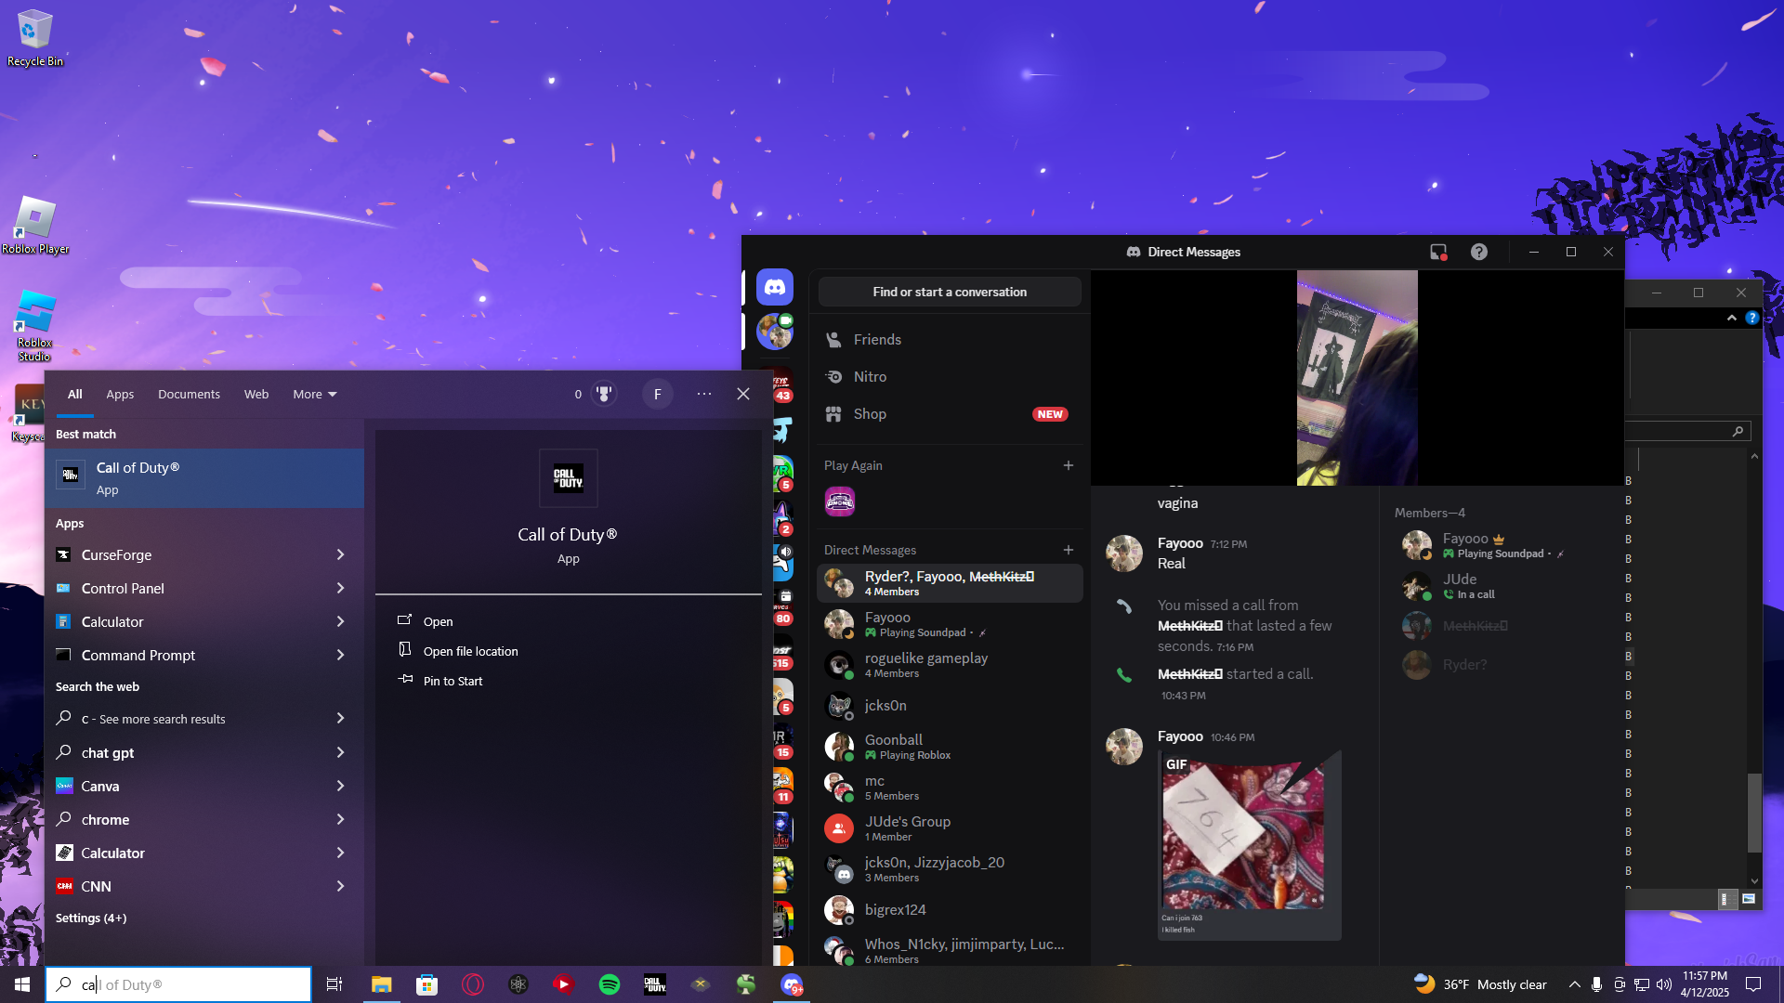The height and width of the screenshot is (1003, 1784).
Task: Open the Friends page in Discord
Action: pos(877,340)
